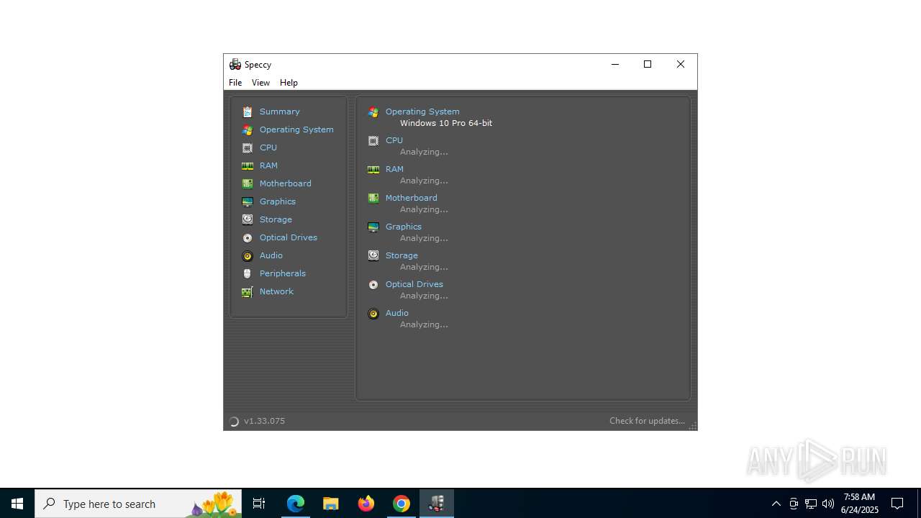Open the Help menu

pyautogui.click(x=289, y=83)
